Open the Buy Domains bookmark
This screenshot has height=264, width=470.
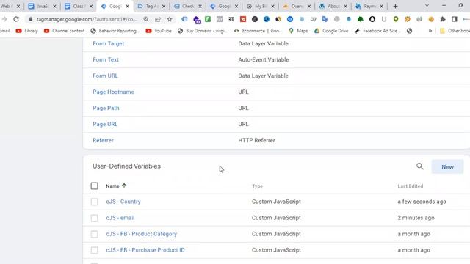point(203,31)
